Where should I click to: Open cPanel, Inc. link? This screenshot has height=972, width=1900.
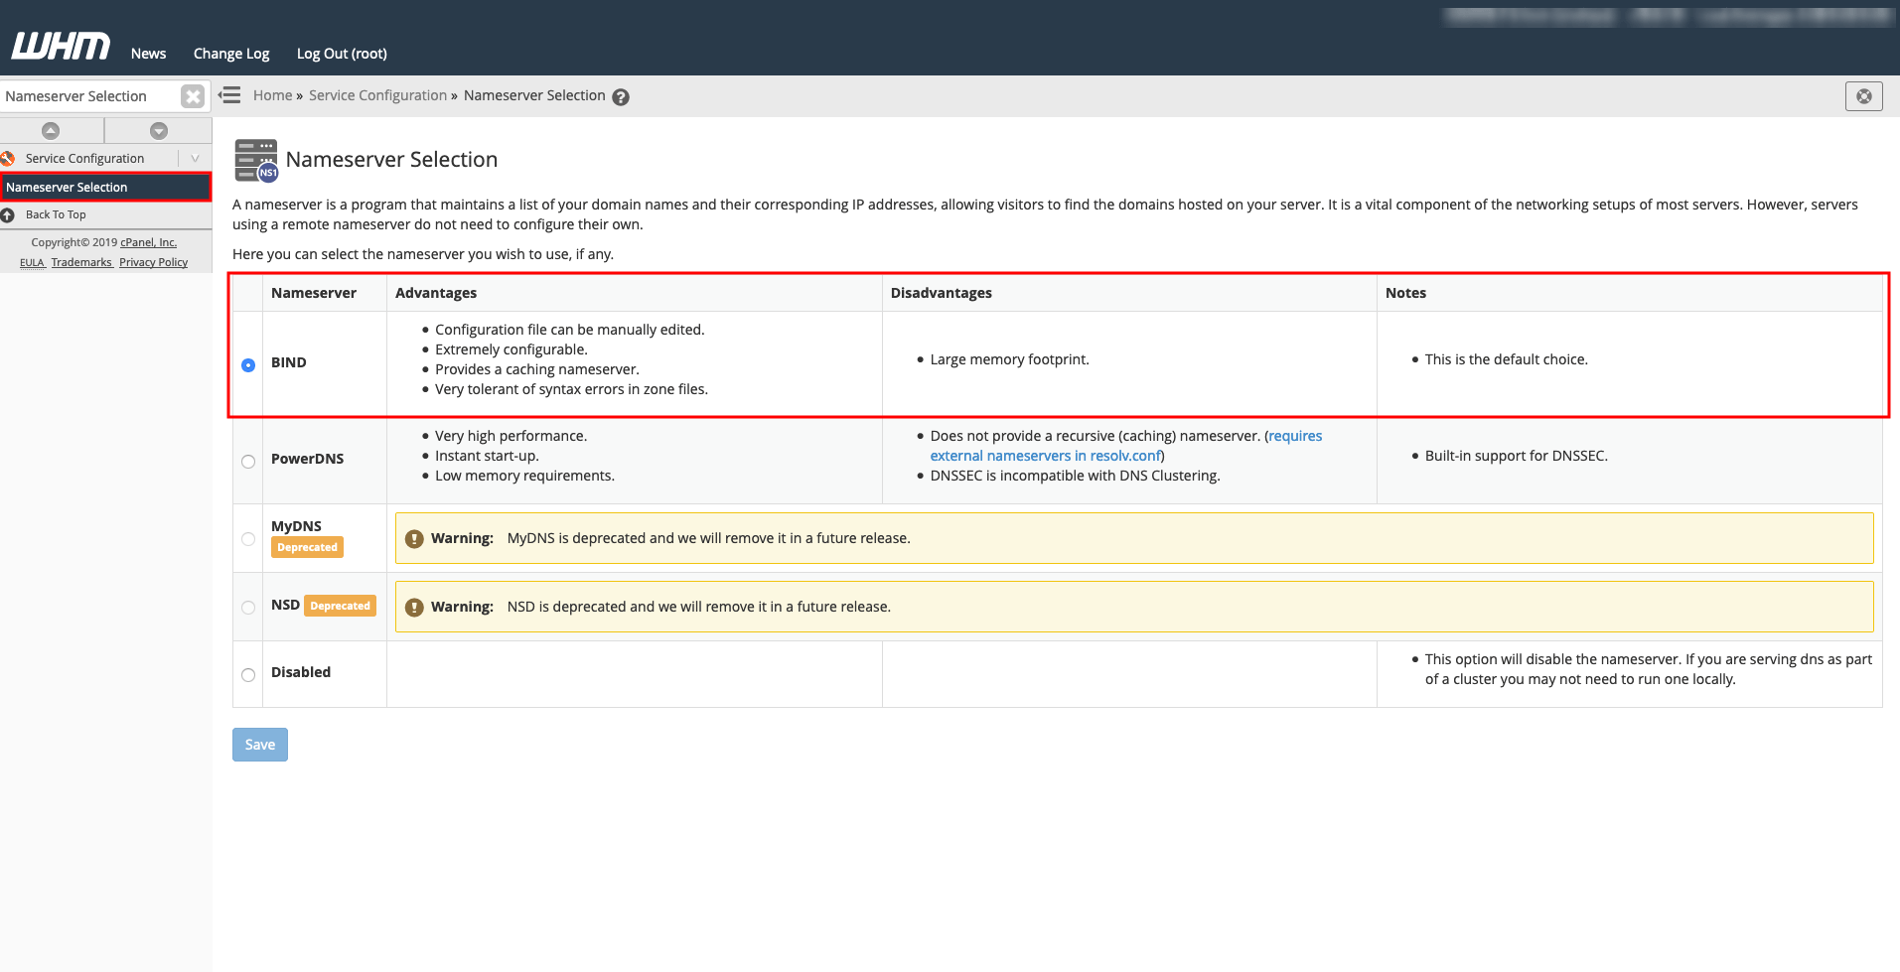[x=148, y=242]
